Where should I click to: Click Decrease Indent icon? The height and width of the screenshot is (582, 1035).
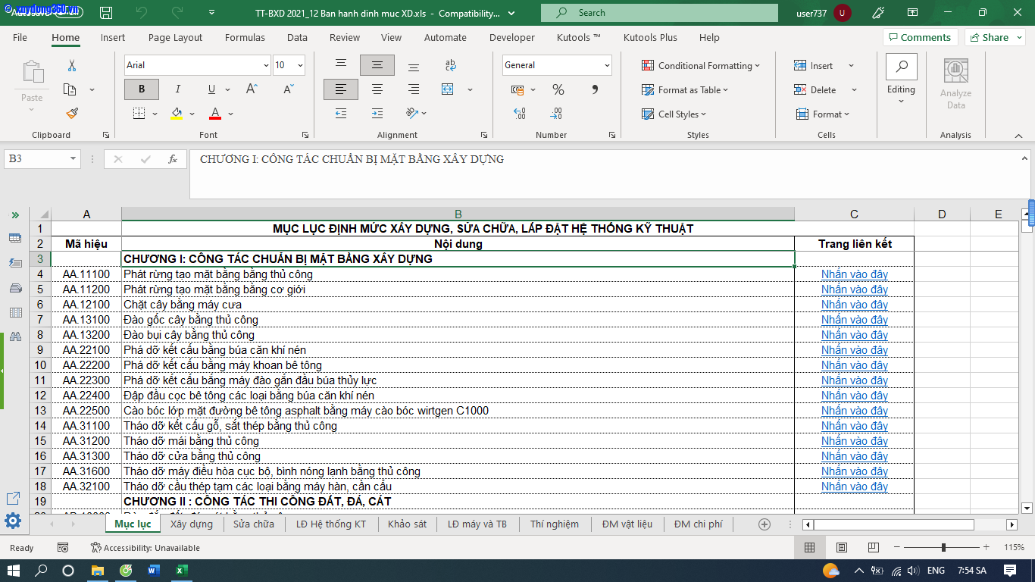341,114
